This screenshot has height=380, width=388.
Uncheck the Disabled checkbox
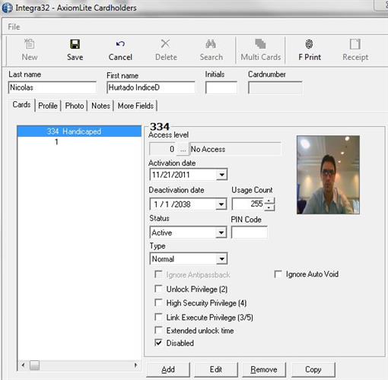click(158, 343)
